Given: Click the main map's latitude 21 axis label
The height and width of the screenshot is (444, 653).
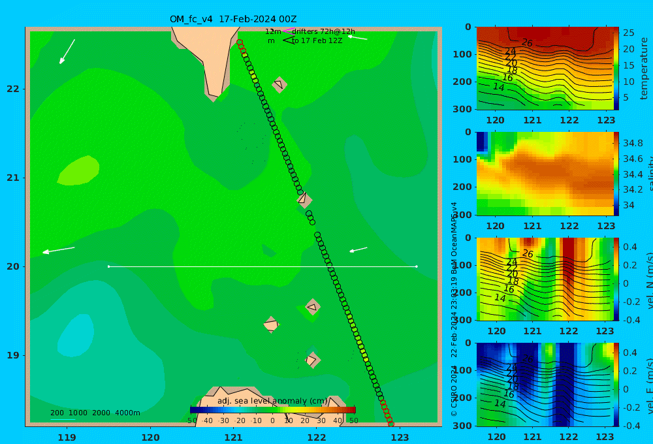Looking at the screenshot, I should coord(13,178).
